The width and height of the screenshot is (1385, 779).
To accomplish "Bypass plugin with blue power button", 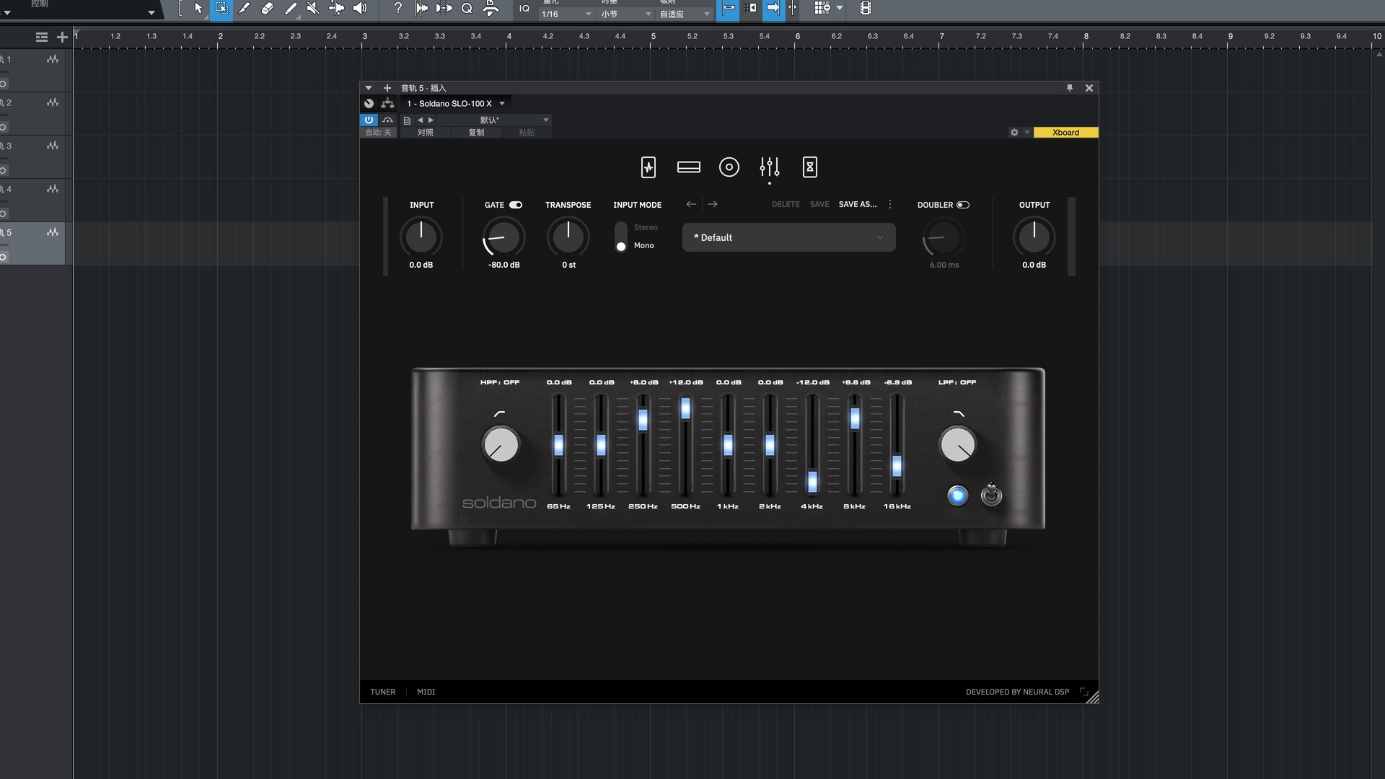I will (369, 120).
